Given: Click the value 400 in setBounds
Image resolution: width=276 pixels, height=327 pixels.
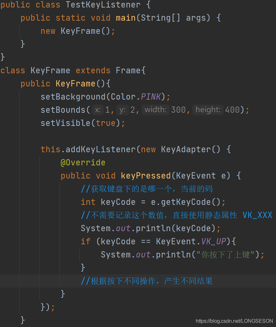Looking at the screenshot, I should [232, 110].
